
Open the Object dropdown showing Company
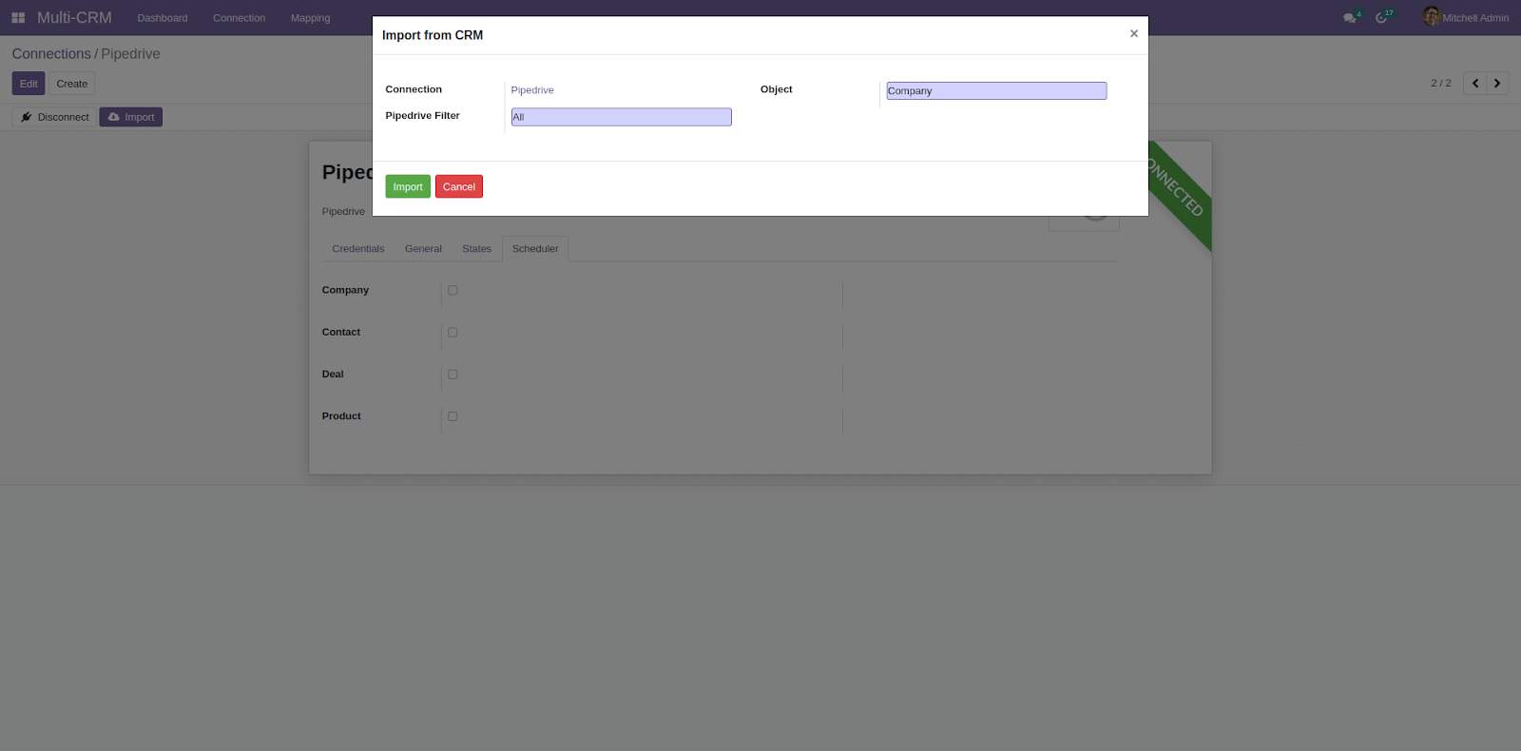click(996, 90)
